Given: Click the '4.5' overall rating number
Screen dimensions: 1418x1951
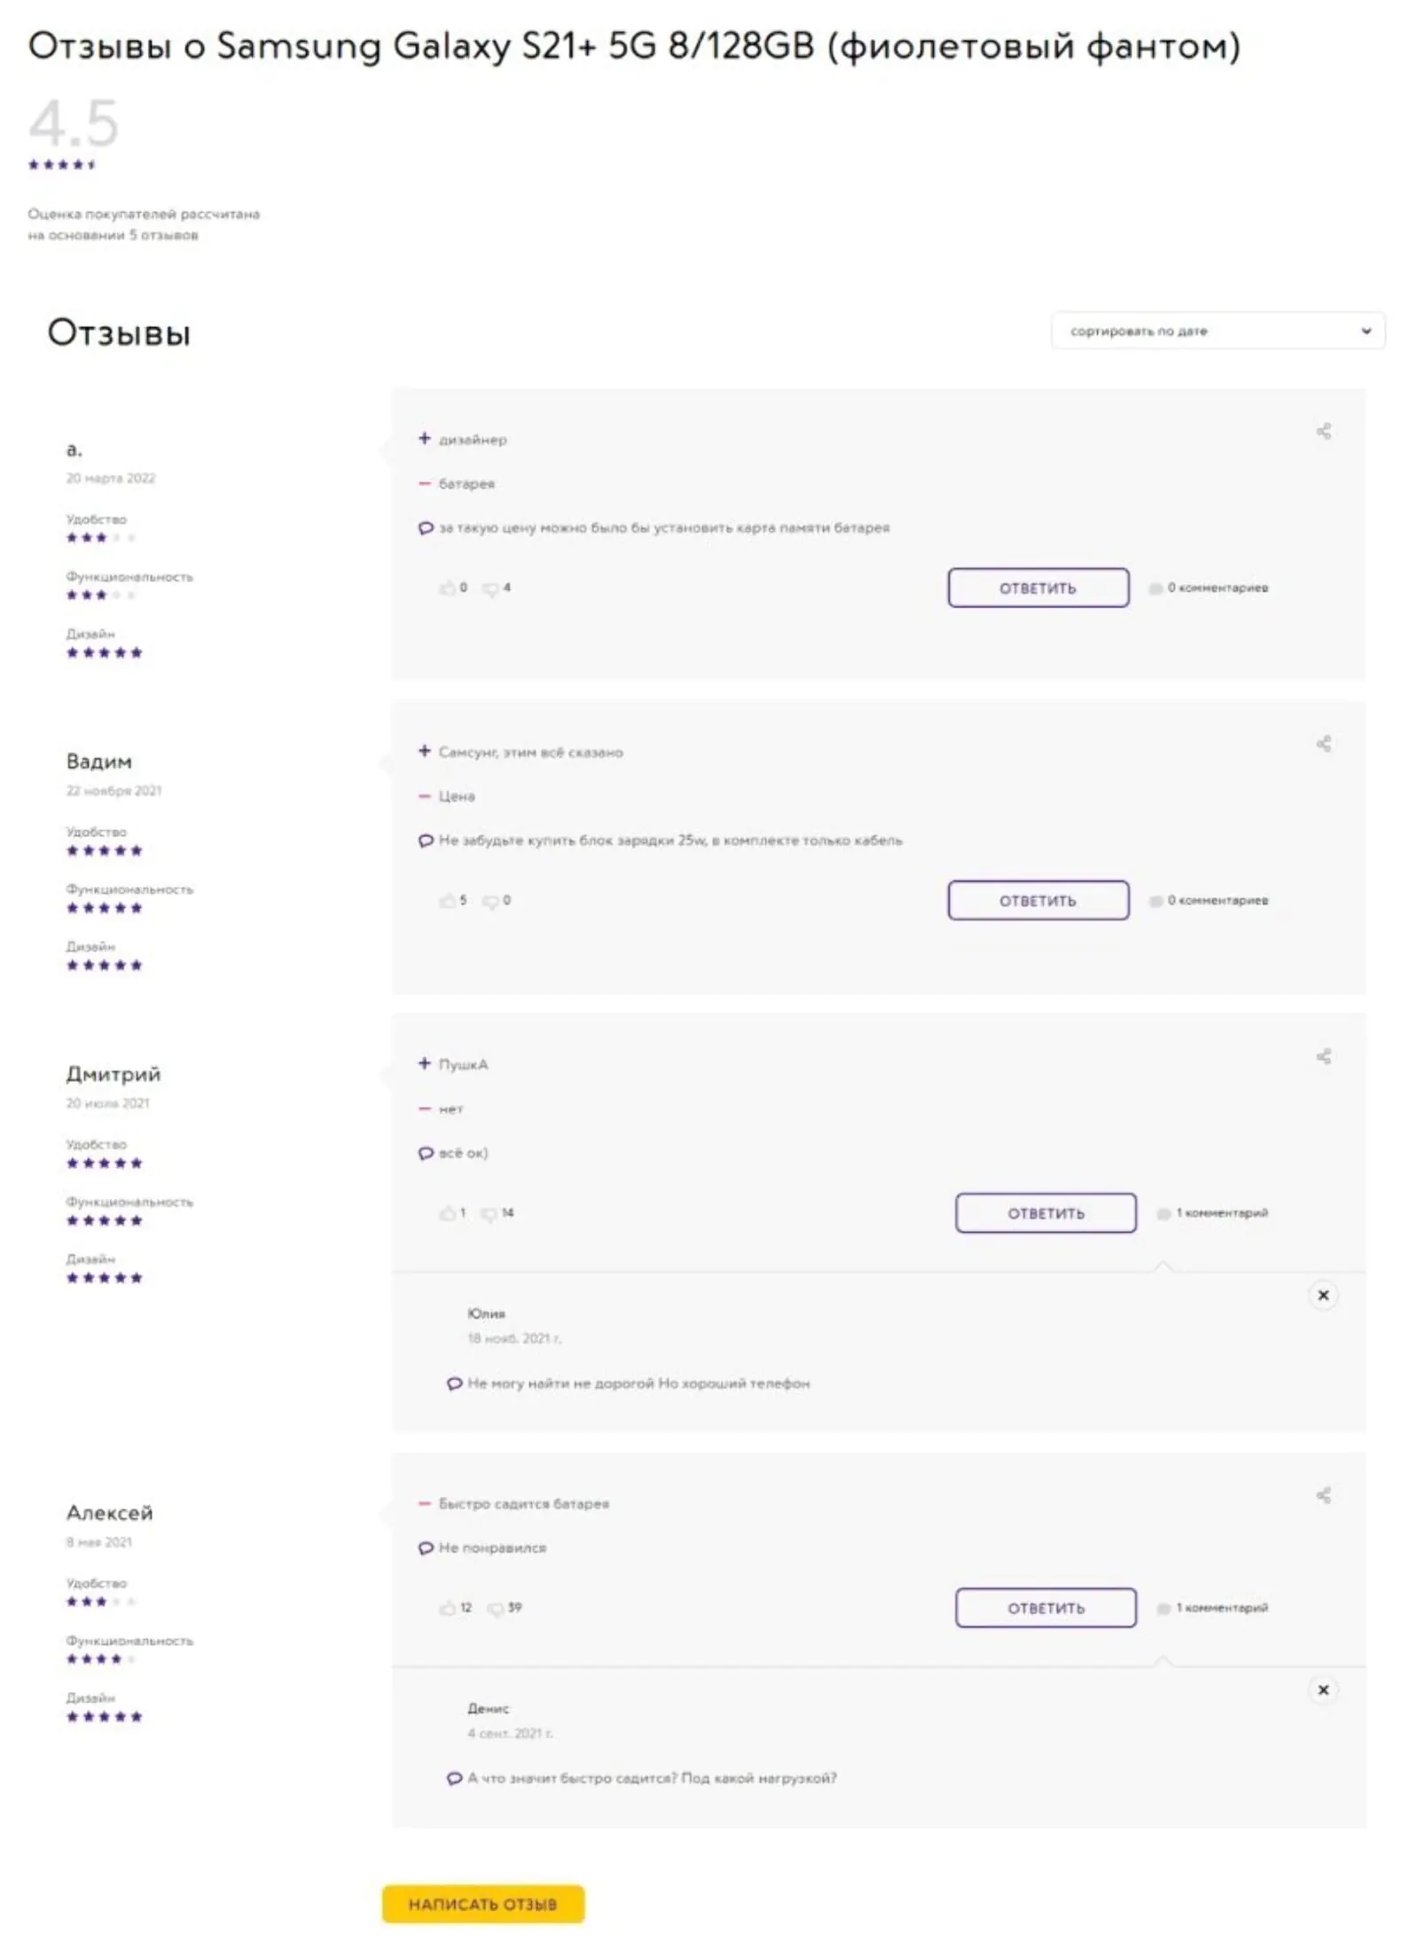Looking at the screenshot, I should point(74,122).
